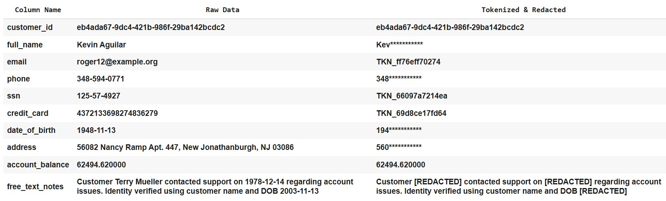Click the raw email roger12@example.org

[x=117, y=62]
